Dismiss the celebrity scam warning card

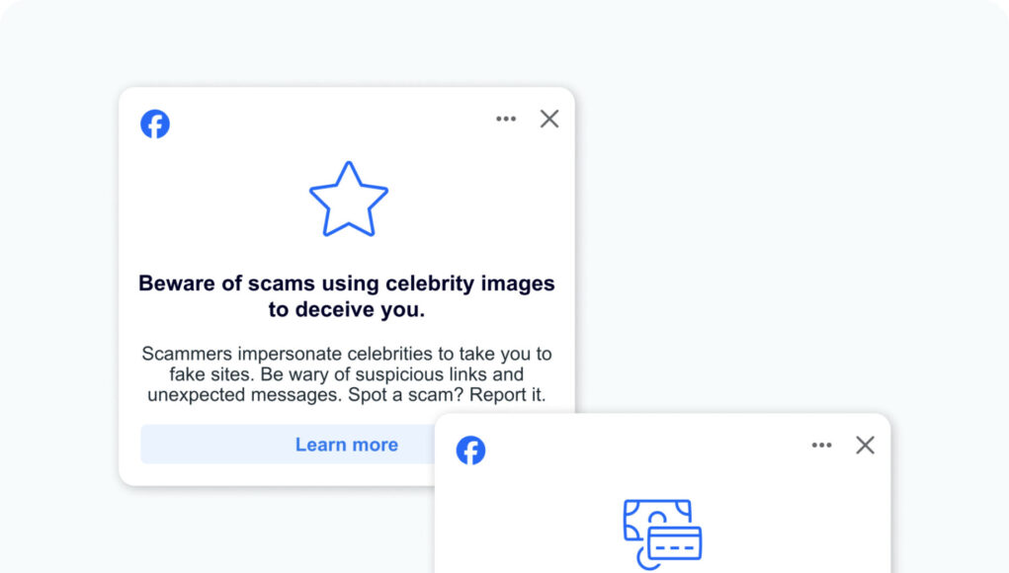click(x=548, y=119)
